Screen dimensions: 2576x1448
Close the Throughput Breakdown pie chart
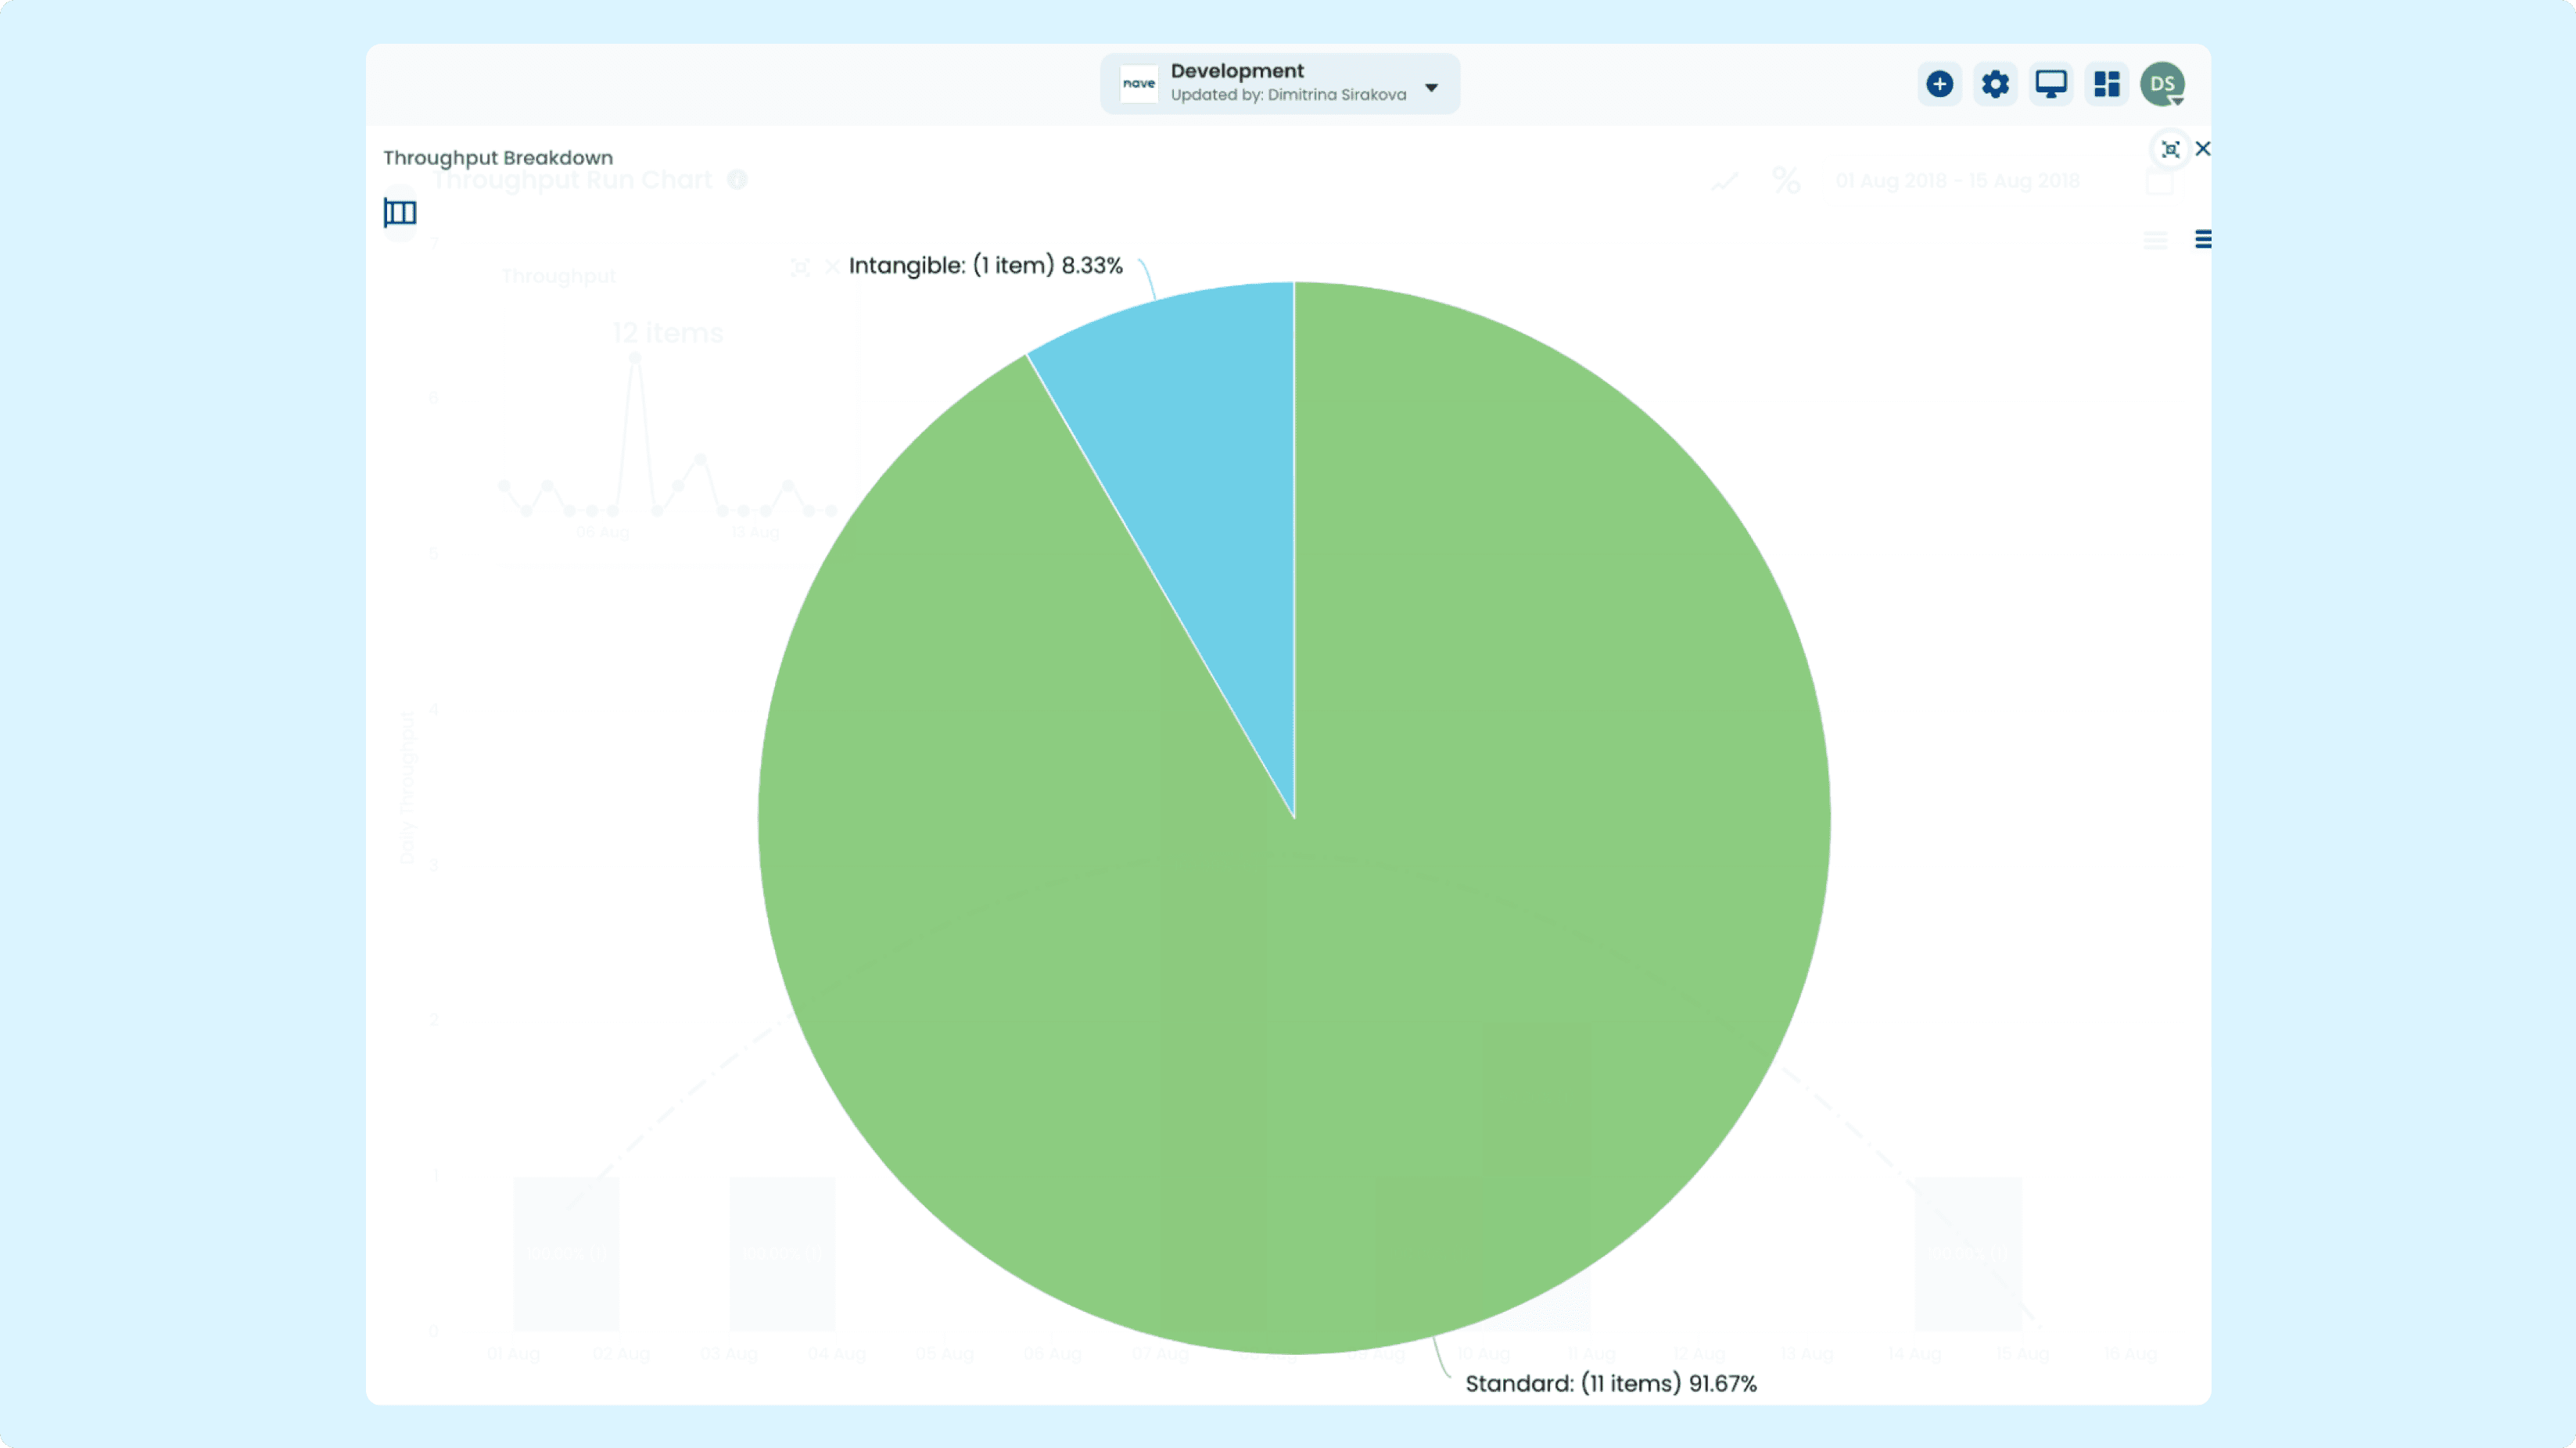[x=2203, y=149]
